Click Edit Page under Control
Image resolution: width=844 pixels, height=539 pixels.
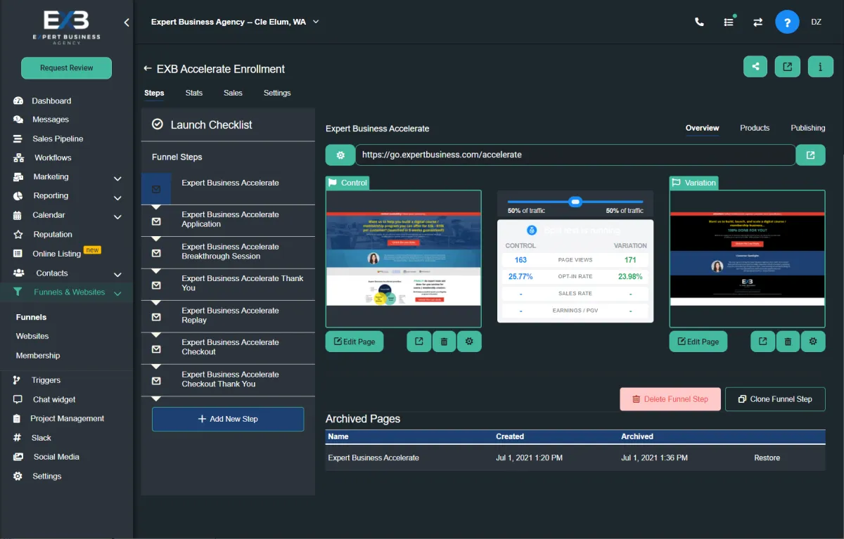[x=354, y=342]
